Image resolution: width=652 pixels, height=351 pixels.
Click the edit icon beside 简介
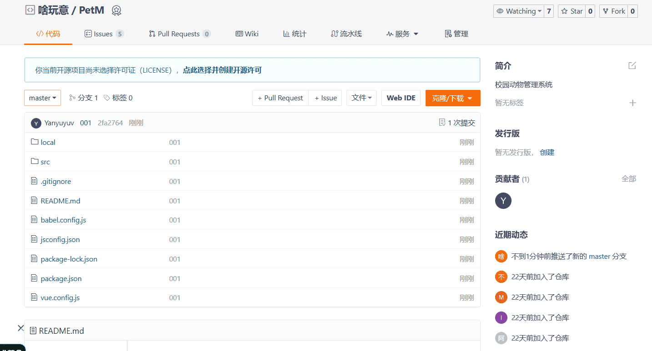[632, 66]
